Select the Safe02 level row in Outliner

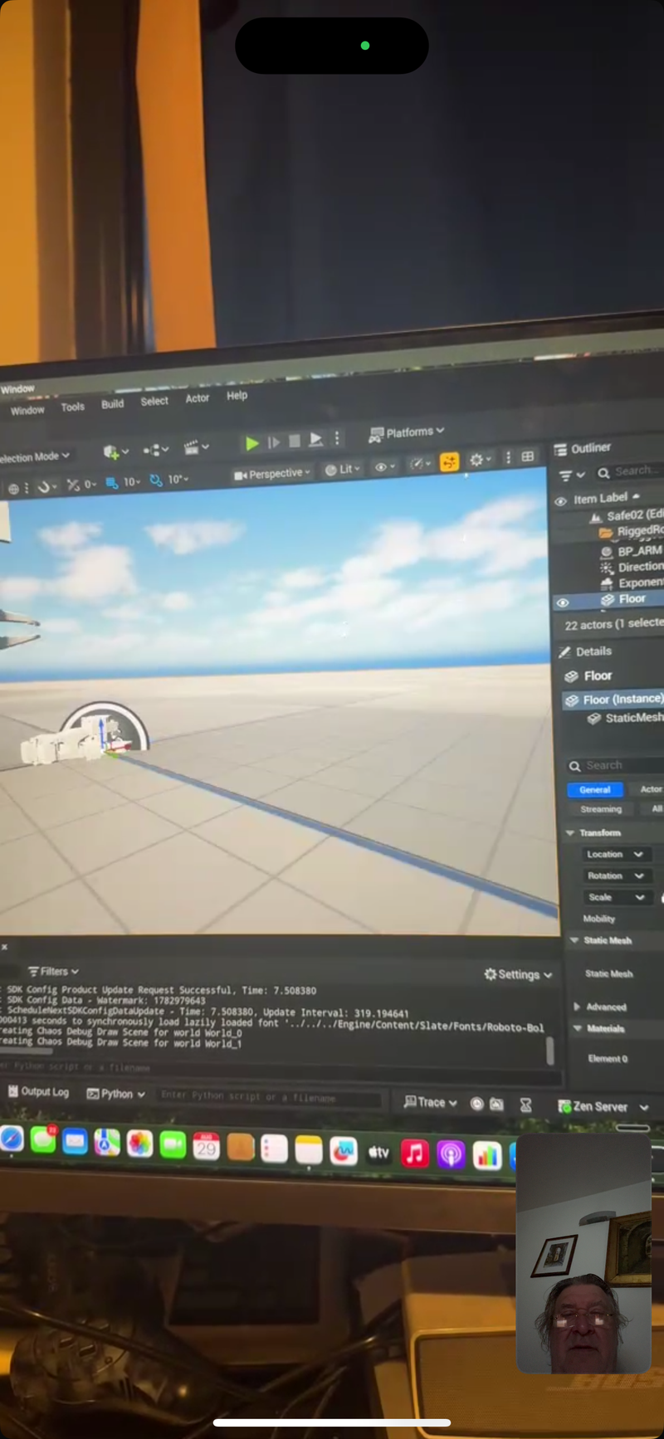pos(626,515)
